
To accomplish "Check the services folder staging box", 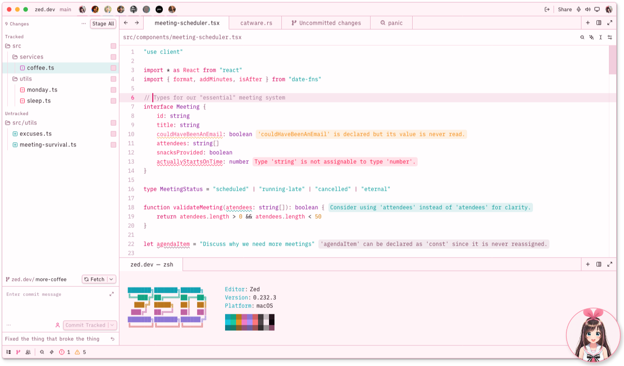I will 113,57.
